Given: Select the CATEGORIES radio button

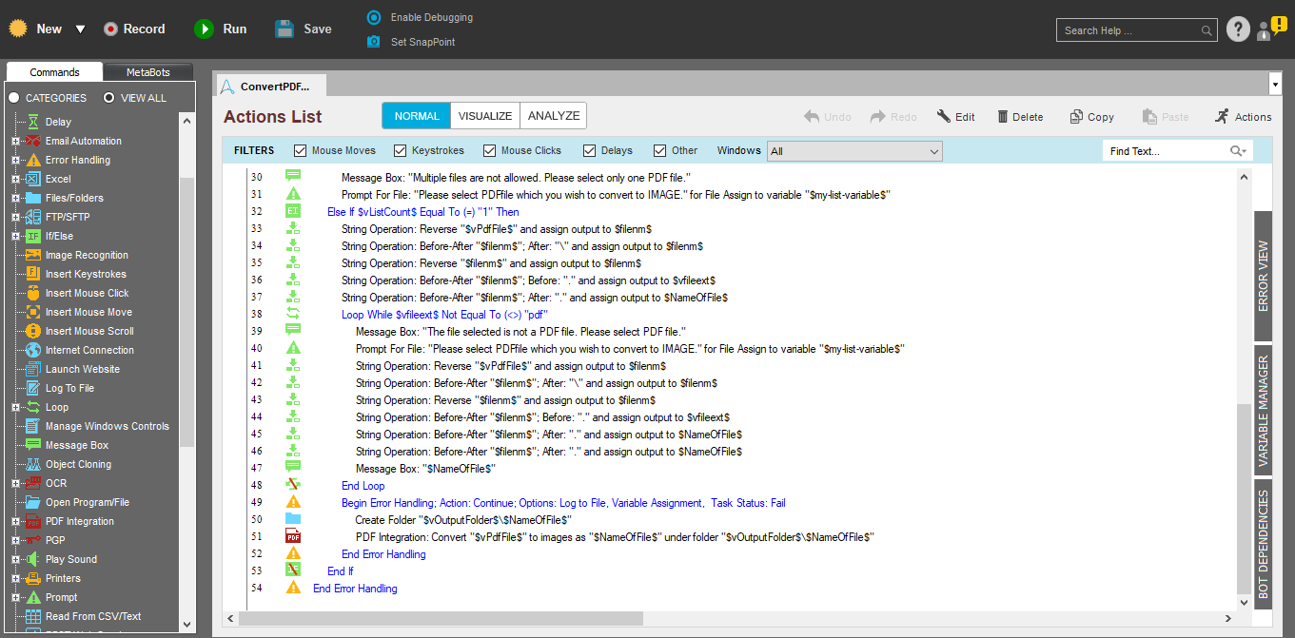Looking at the screenshot, I should 14,98.
